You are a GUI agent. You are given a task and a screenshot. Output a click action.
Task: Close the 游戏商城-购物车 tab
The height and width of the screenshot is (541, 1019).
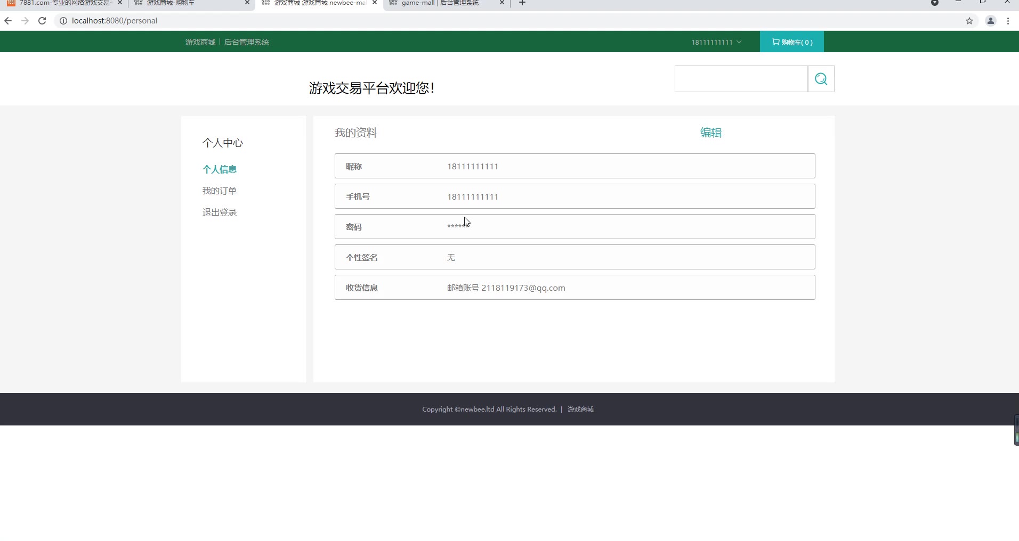[x=247, y=3]
